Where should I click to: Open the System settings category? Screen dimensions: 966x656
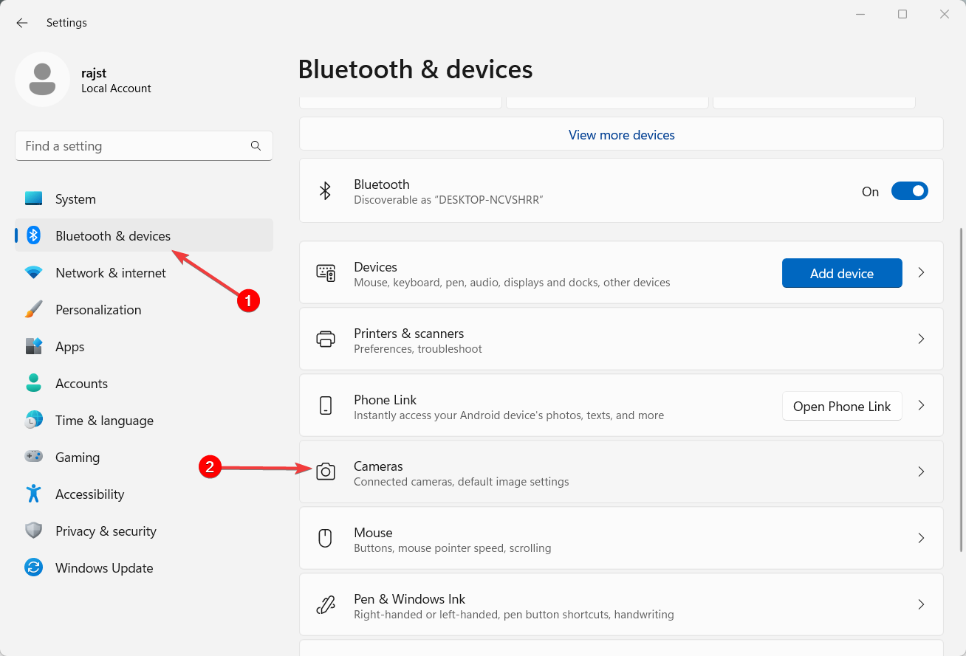click(144, 198)
